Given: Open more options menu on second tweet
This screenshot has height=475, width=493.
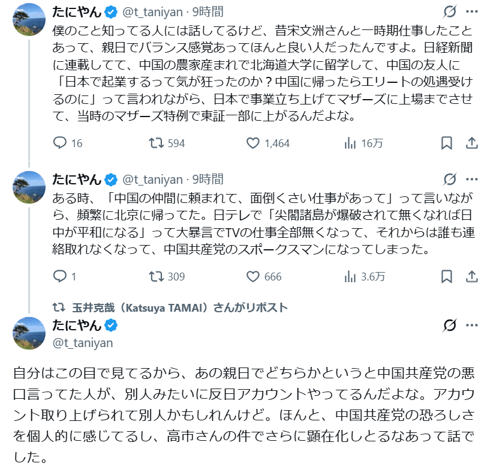Looking at the screenshot, I should pos(472,179).
